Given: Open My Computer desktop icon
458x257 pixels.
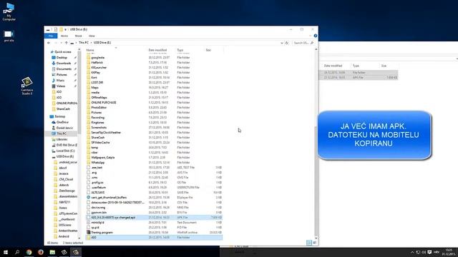Looking at the screenshot, I should click(9, 11).
